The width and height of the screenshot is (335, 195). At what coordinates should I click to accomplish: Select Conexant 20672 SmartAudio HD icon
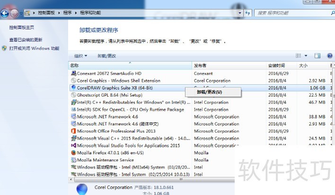pyautogui.click(x=73, y=73)
